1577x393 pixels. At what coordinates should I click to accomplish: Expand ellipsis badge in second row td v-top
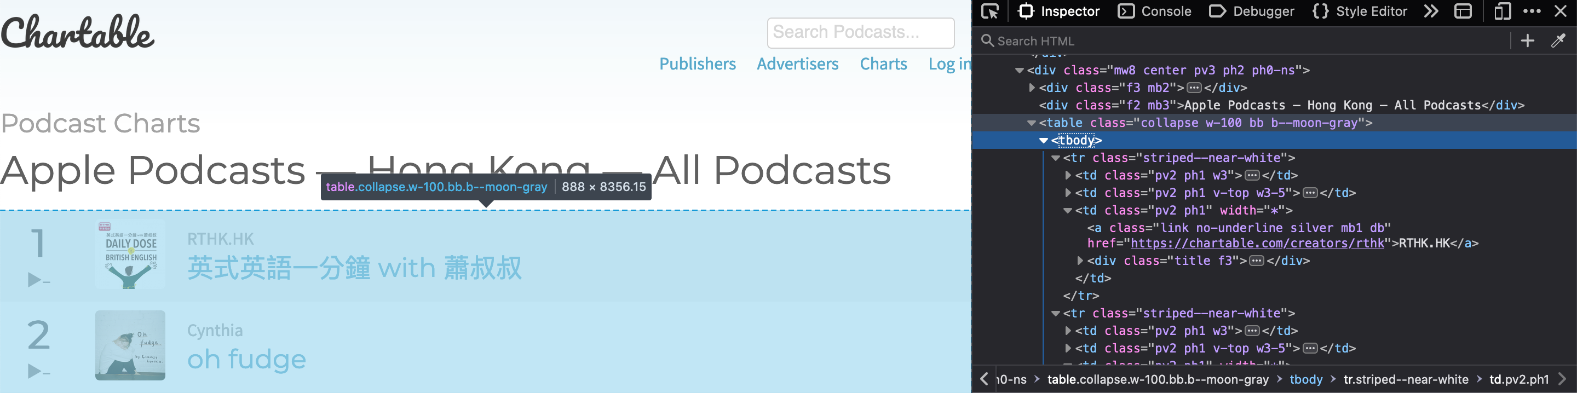(x=1310, y=349)
